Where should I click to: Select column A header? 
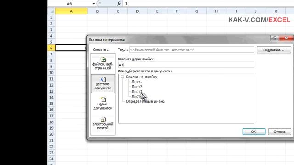[71, 11]
